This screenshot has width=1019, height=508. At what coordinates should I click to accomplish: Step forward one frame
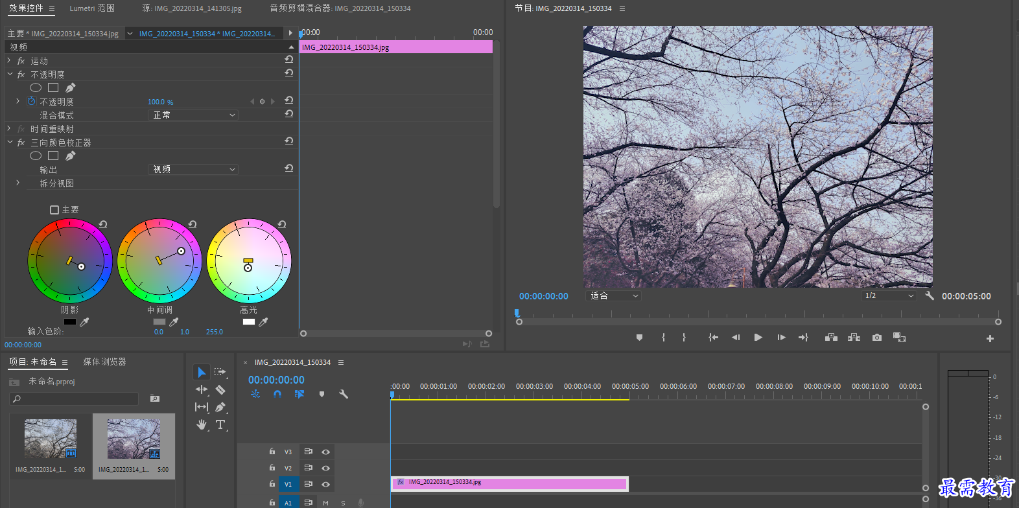pyautogui.click(x=781, y=338)
